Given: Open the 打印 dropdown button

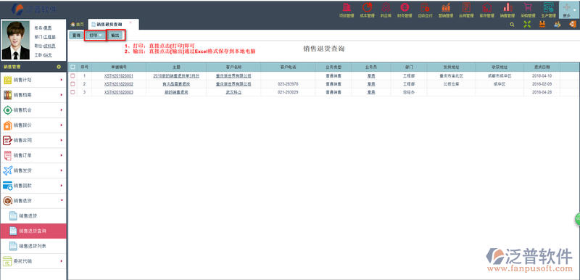Looking at the screenshot, I should point(96,36).
